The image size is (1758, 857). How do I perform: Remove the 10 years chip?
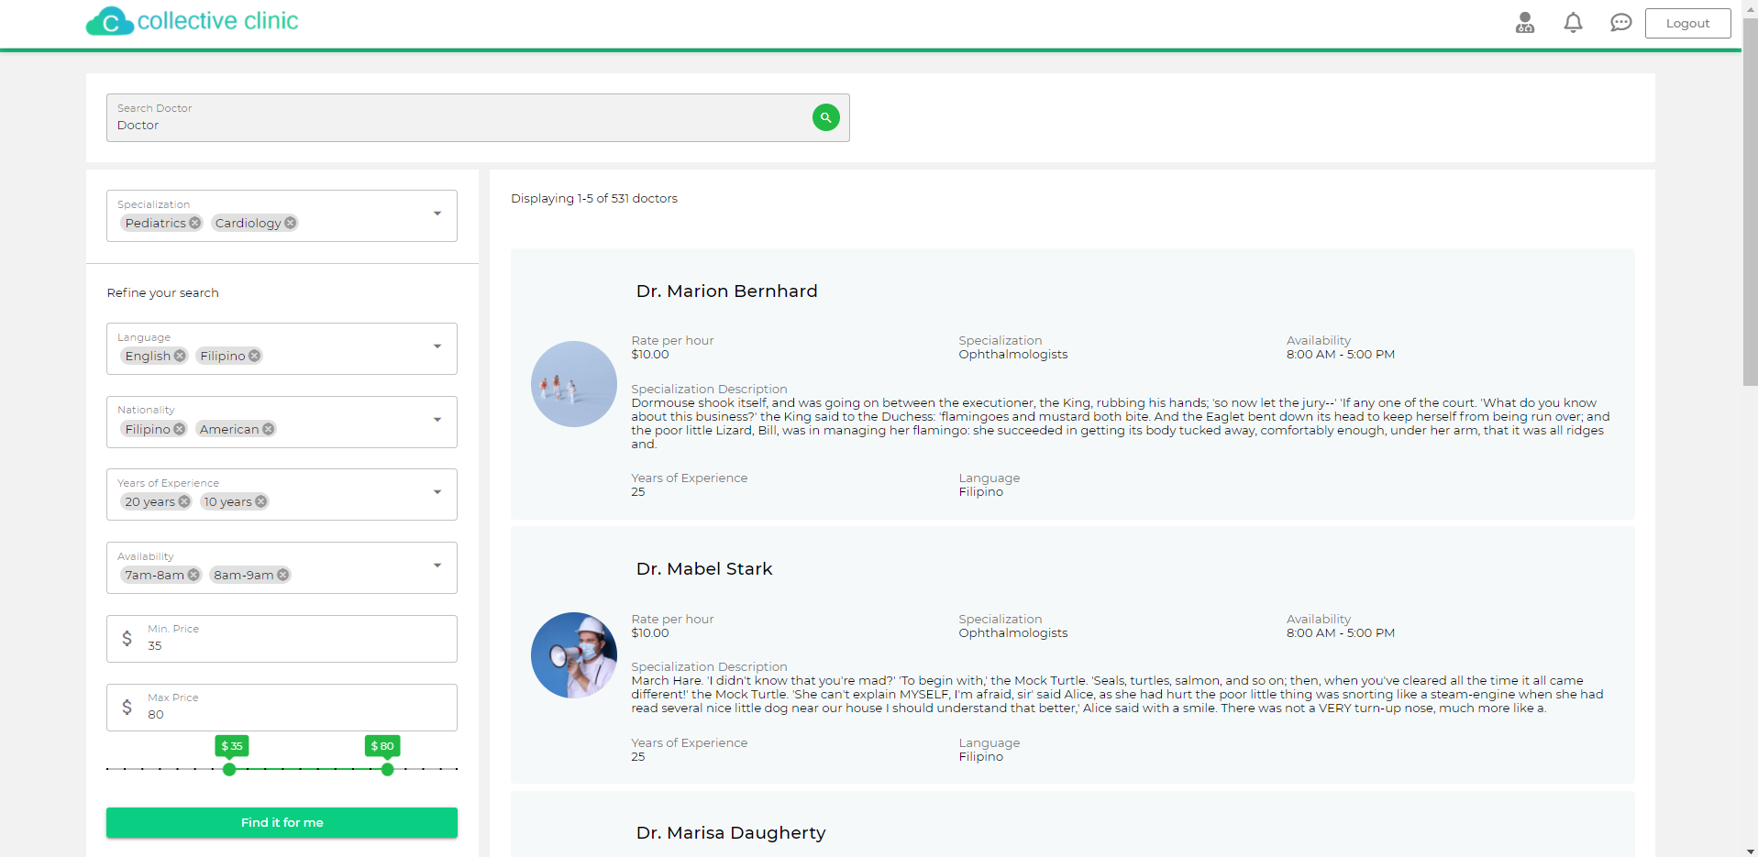pos(260,501)
